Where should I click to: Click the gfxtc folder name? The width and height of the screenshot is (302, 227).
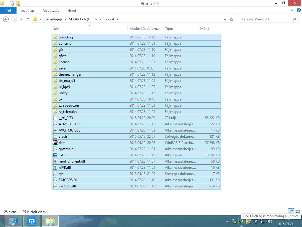click(x=63, y=56)
